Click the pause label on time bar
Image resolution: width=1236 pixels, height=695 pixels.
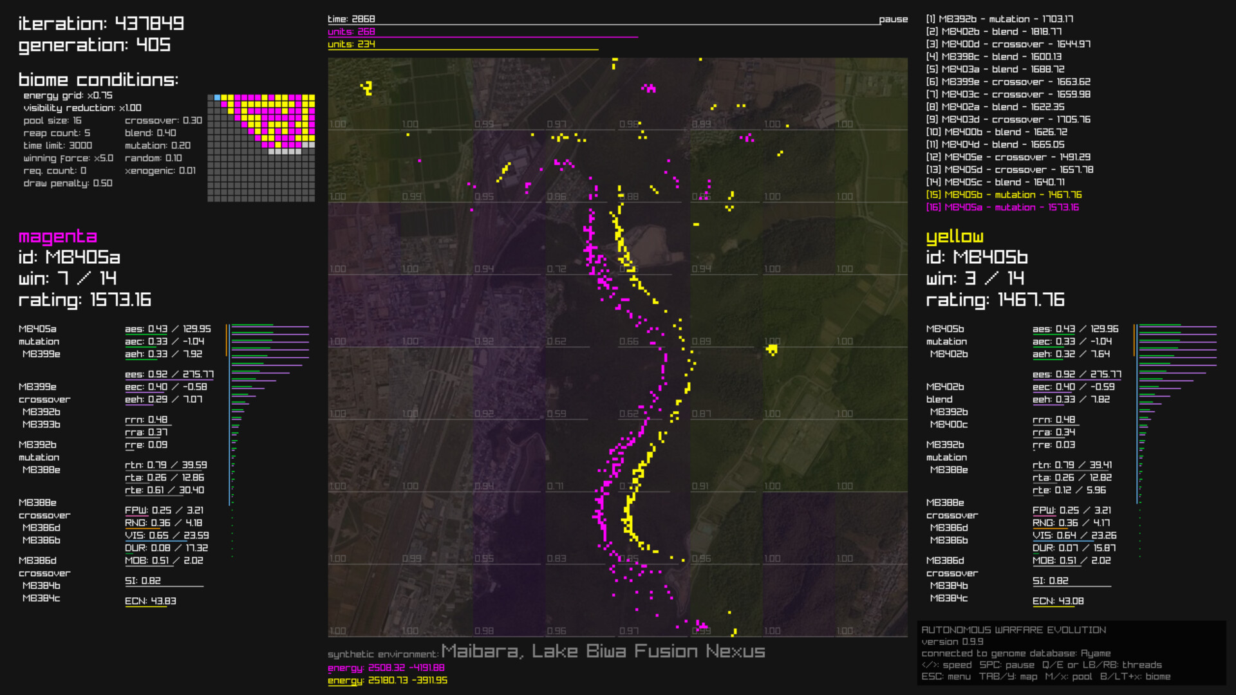point(893,19)
